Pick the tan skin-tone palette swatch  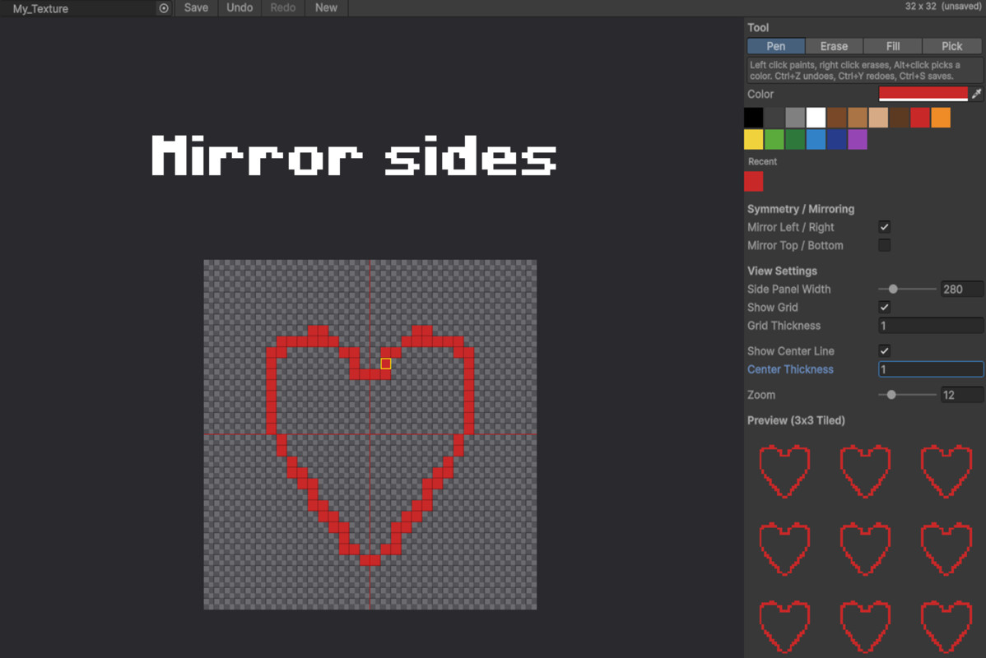[878, 118]
